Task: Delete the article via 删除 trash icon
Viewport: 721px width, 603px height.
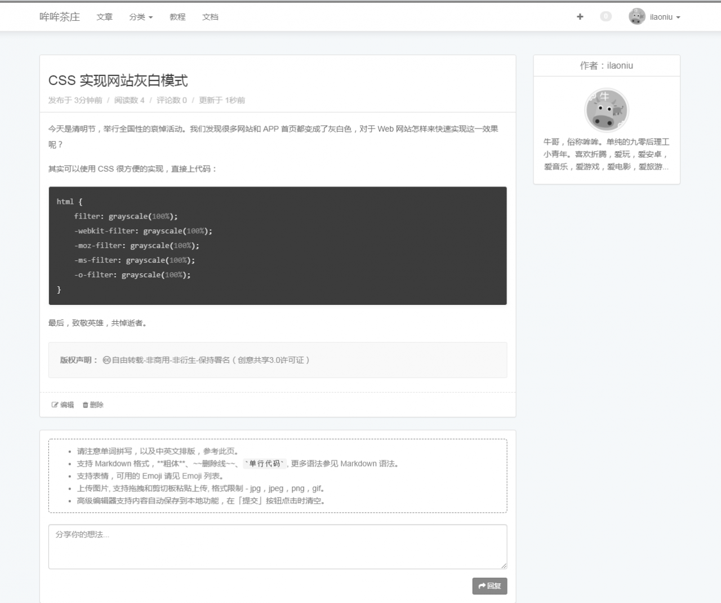Action: [86, 405]
